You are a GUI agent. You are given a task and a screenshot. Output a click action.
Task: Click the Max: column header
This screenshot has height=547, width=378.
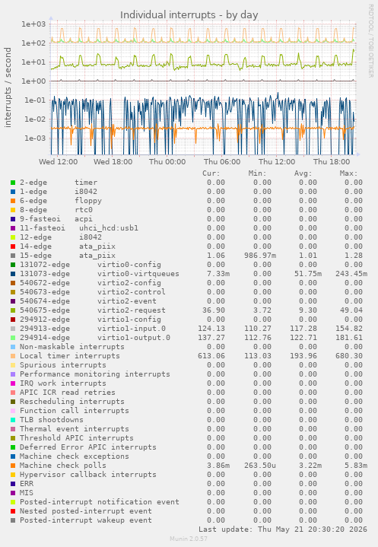(x=348, y=173)
